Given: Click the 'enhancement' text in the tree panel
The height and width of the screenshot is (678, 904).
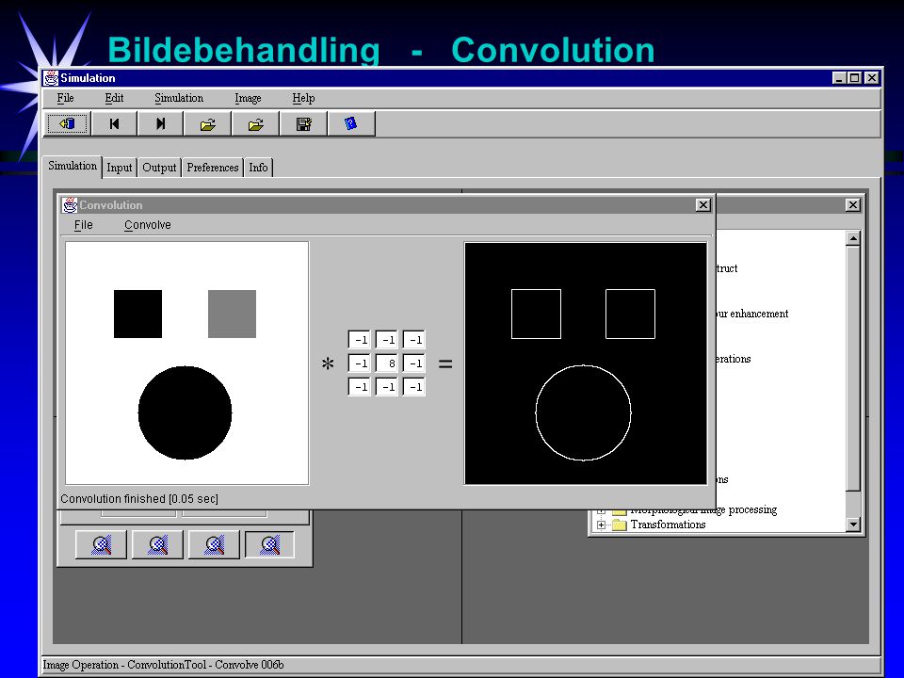Looking at the screenshot, I should (x=759, y=314).
